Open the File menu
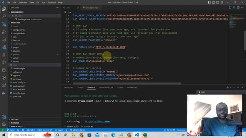 pos(8,2)
